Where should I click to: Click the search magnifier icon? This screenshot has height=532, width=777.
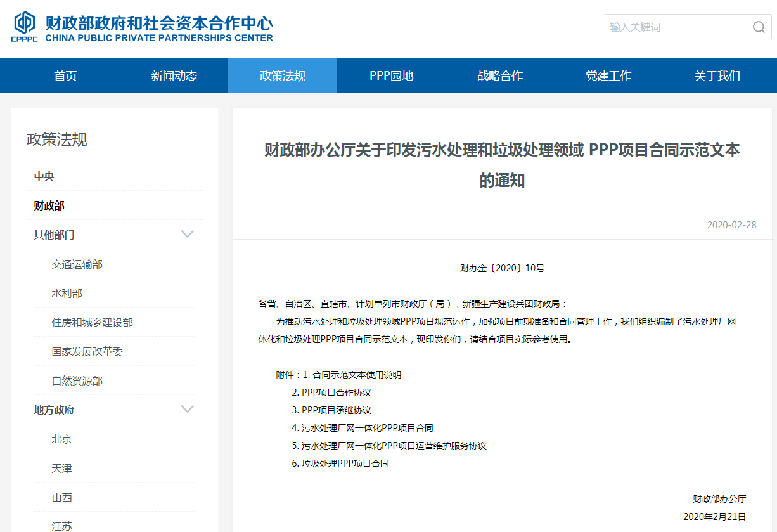[x=759, y=27]
